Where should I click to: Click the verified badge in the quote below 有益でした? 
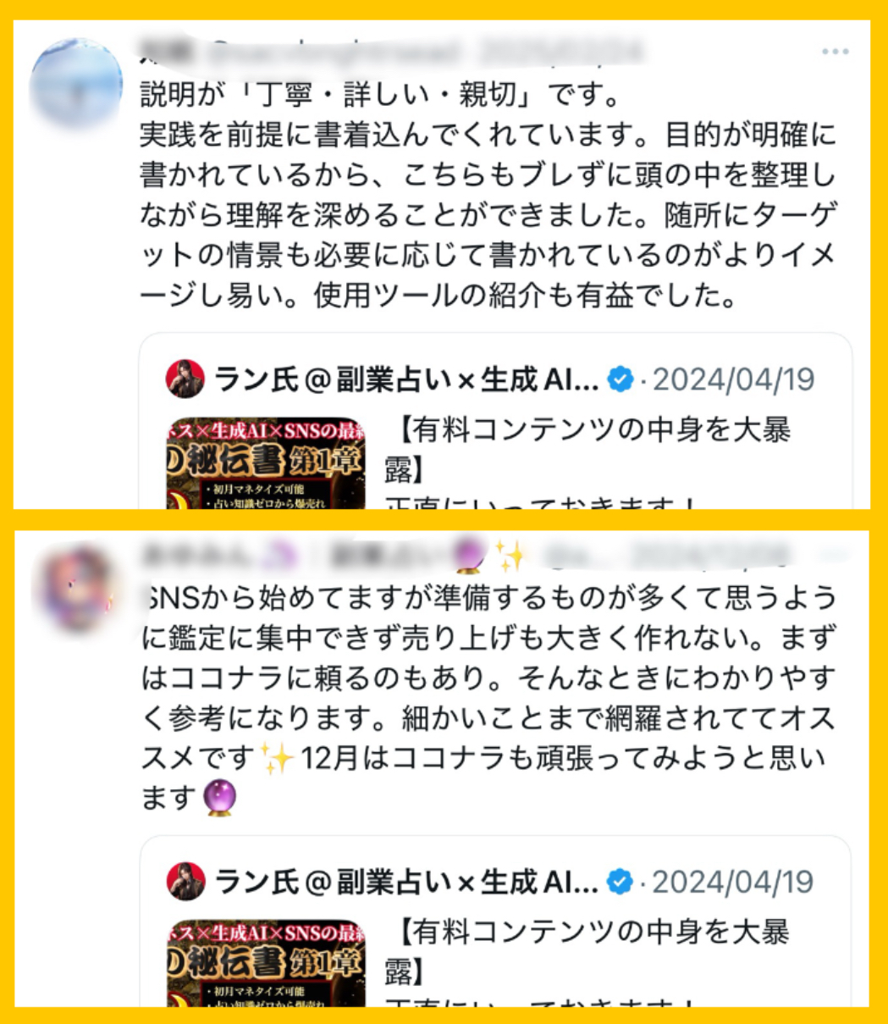click(x=621, y=379)
